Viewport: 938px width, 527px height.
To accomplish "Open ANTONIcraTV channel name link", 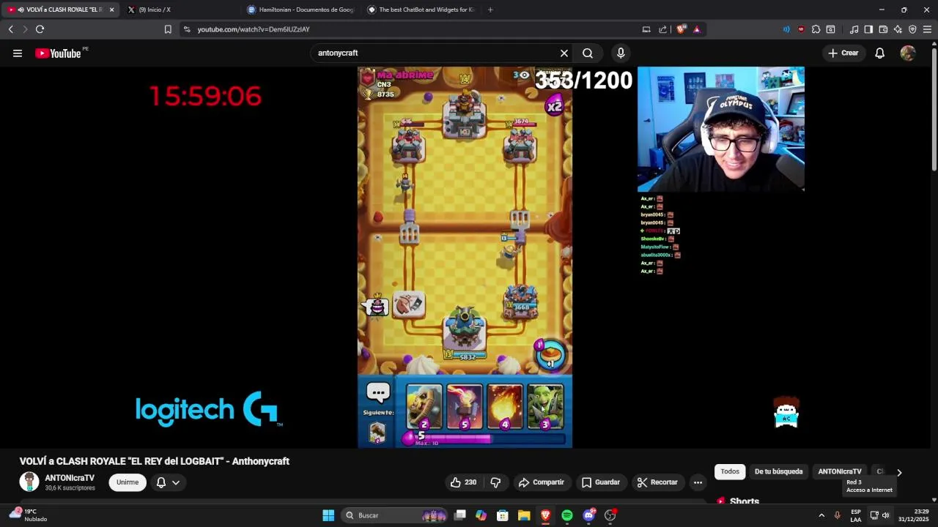I will (70, 478).
